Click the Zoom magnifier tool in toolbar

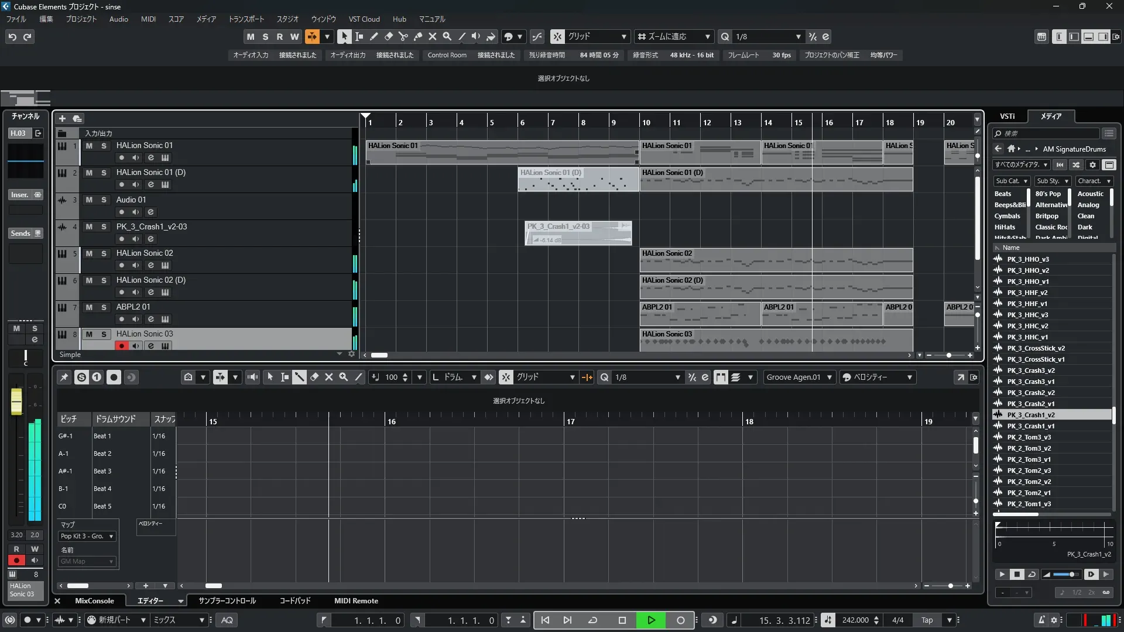click(x=447, y=36)
